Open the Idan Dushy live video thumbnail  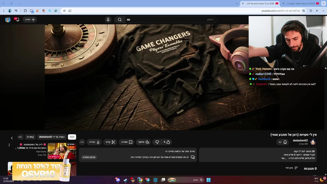click(x=62, y=151)
